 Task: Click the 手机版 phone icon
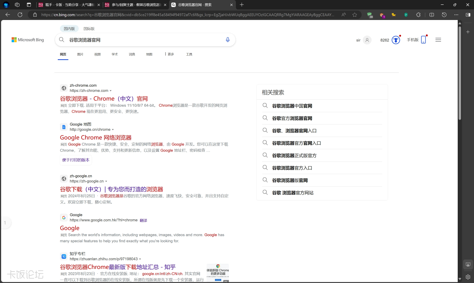click(423, 40)
